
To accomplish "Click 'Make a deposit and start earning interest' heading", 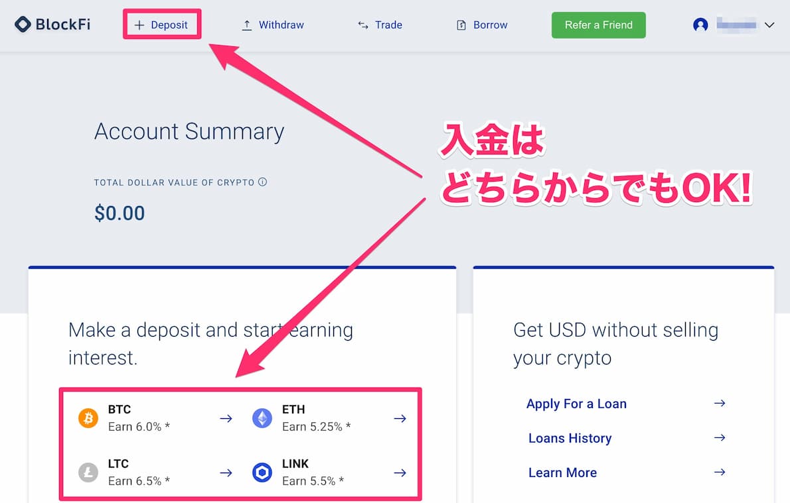I will (x=210, y=344).
